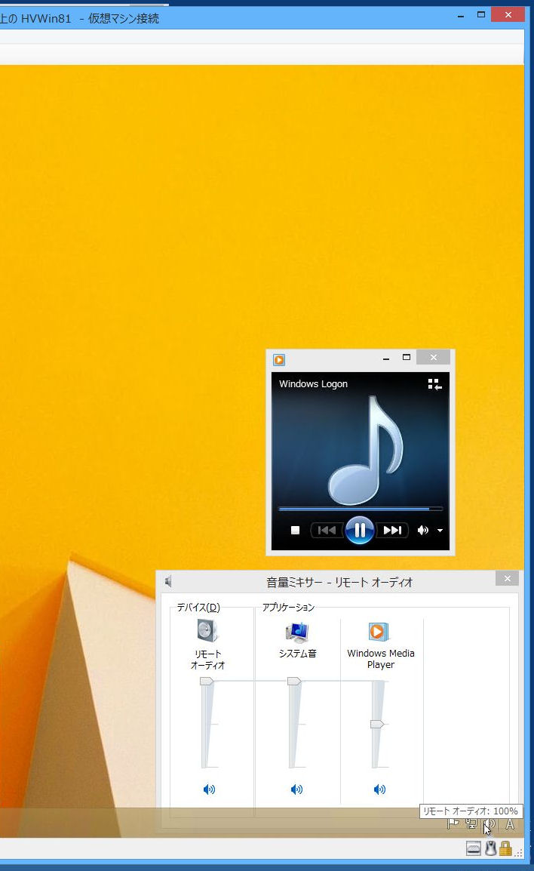Click the システム音 label text
Screen dimensions: 534x871
click(297, 654)
